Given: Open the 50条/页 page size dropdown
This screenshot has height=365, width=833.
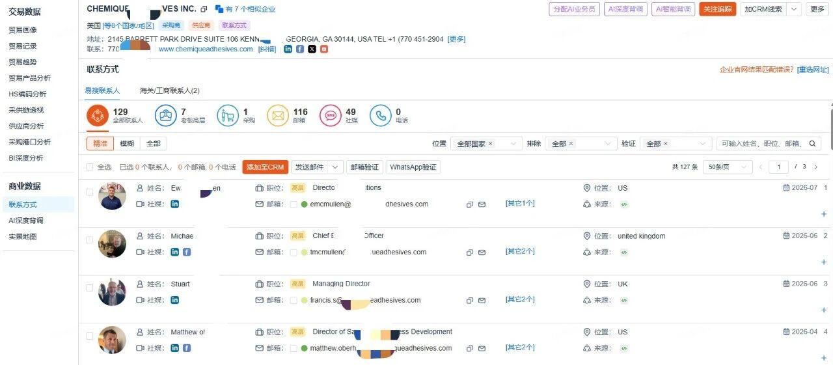Looking at the screenshot, I should 728,167.
